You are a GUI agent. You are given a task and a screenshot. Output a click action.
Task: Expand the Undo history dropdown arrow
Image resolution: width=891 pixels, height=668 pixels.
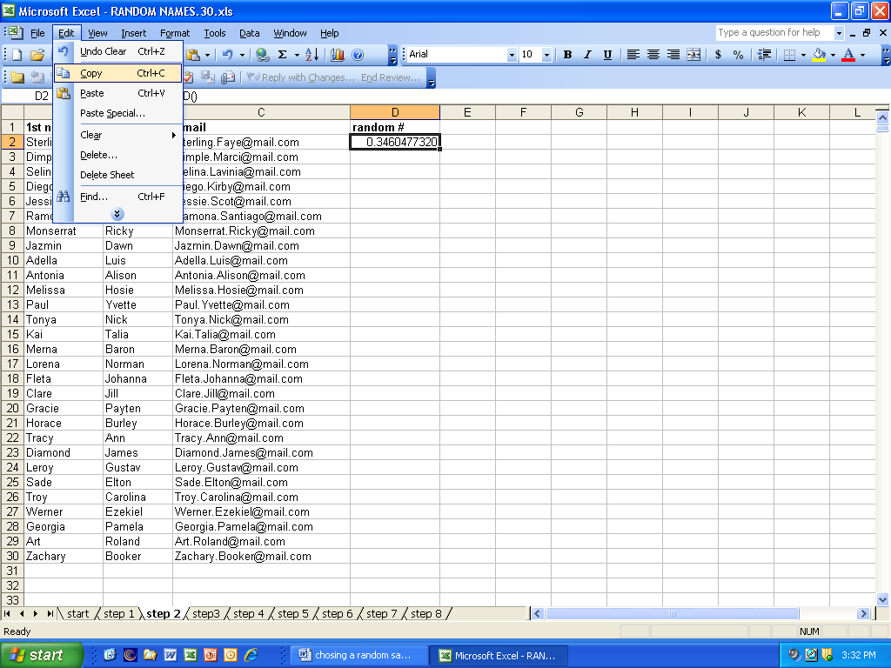pos(242,55)
